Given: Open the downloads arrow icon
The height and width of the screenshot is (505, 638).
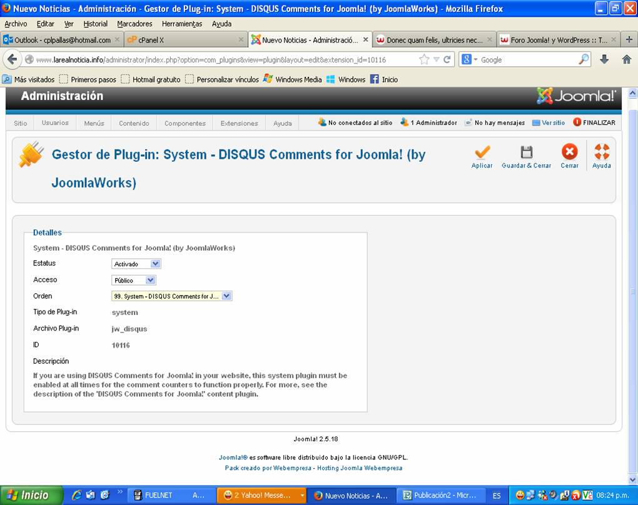Looking at the screenshot, I should pyautogui.click(x=604, y=60).
